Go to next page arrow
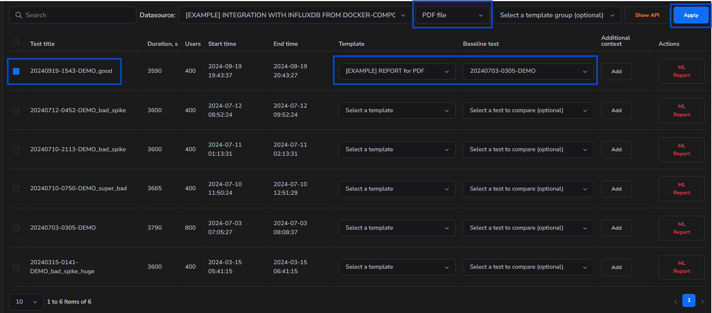Viewport: 712px width, 313px height. click(x=702, y=301)
